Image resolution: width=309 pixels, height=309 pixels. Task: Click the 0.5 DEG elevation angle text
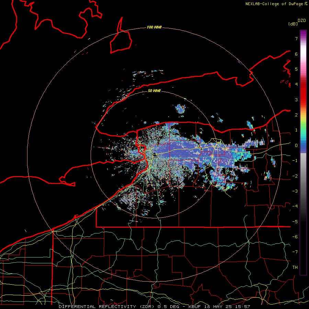(168, 307)
